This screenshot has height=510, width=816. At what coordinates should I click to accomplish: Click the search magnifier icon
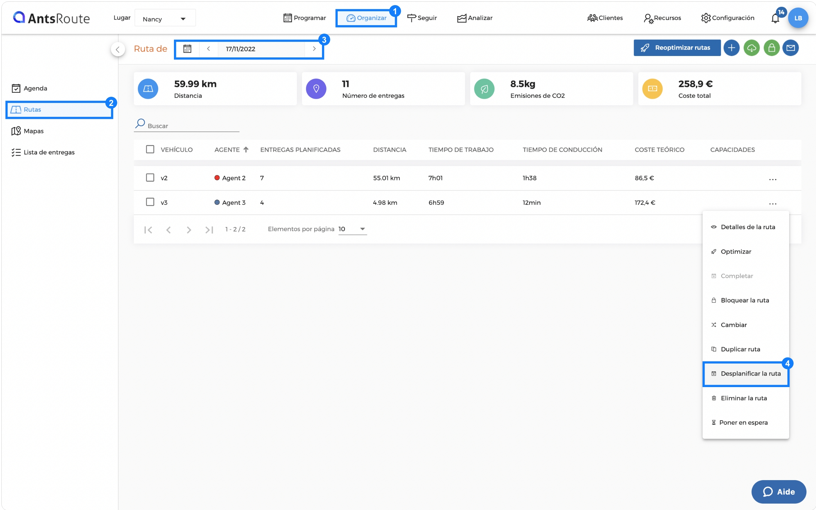click(140, 123)
